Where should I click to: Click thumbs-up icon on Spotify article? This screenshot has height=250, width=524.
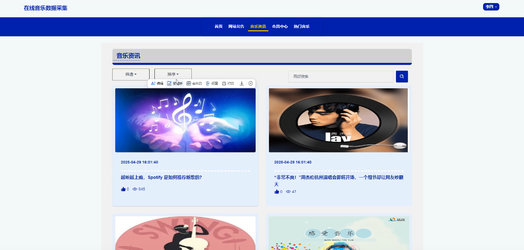pos(123,189)
